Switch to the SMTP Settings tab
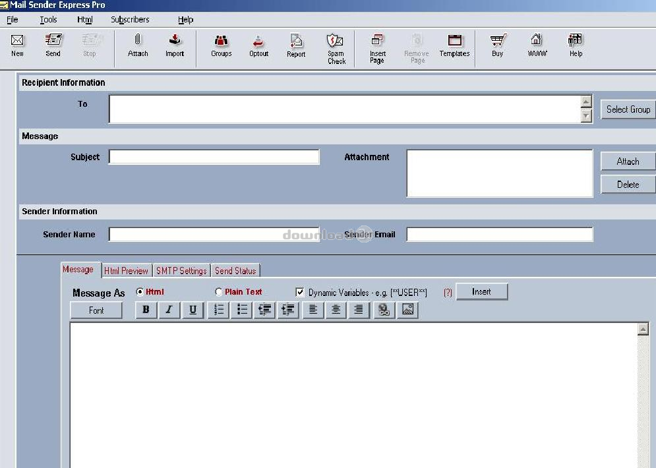Viewport: 656px width, 468px height. click(x=181, y=271)
